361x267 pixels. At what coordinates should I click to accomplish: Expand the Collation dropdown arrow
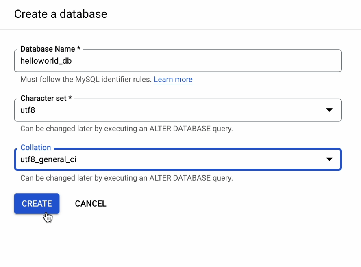click(x=329, y=159)
